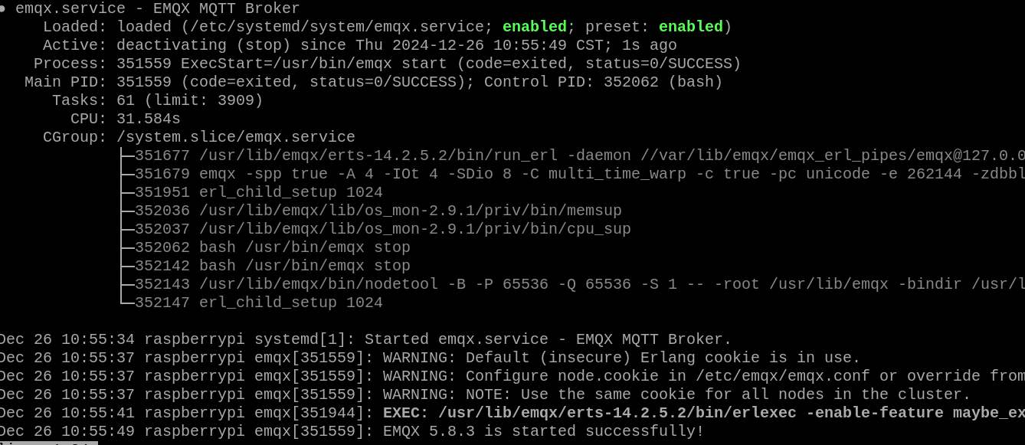The image size is (1025, 445).
Task: Click the Control PID 352062 value
Action: 630,82
